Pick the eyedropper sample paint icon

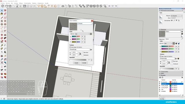tap(182, 39)
